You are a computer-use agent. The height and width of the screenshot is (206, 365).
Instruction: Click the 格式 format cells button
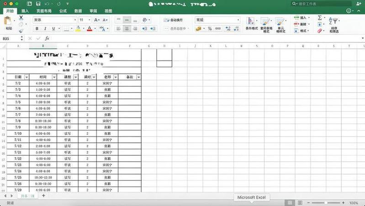tap(301, 31)
